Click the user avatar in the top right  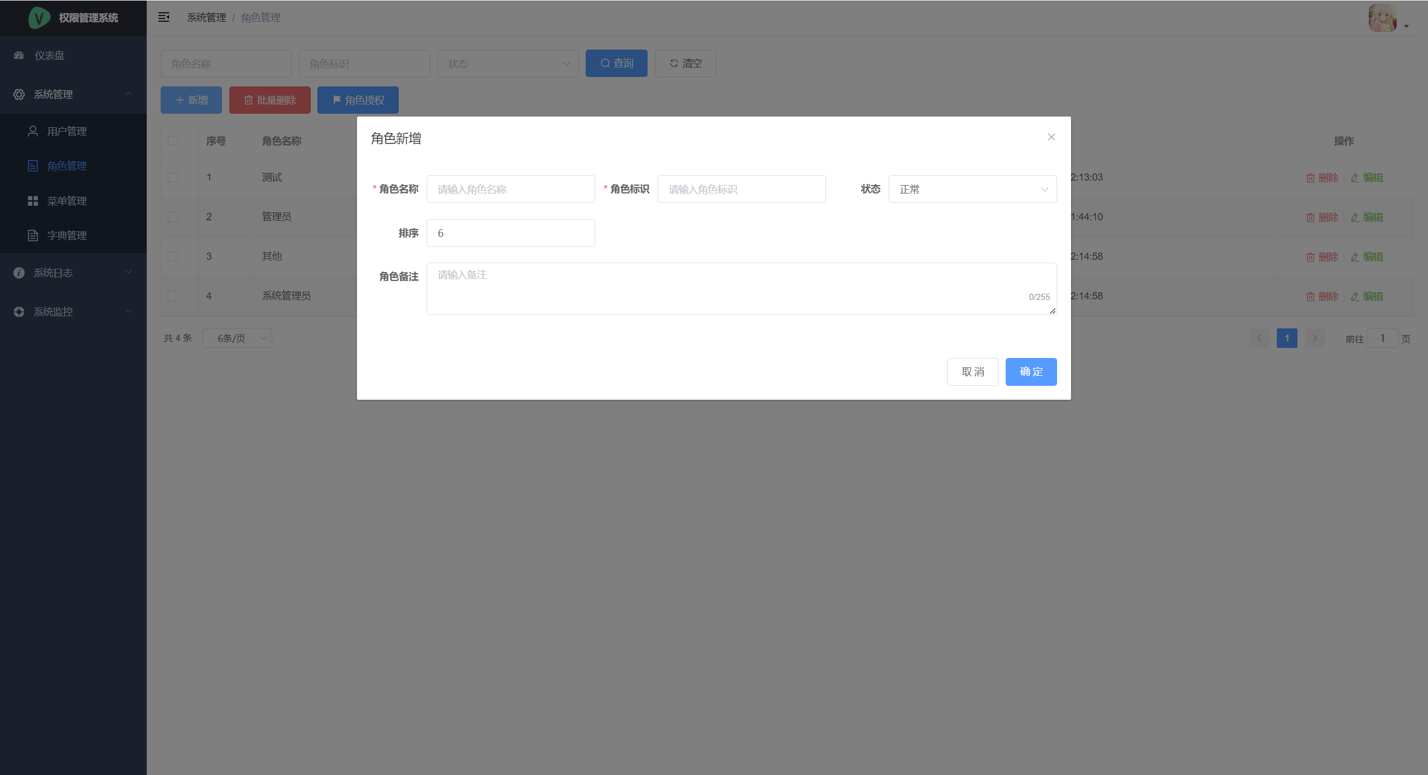(1382, 18)
